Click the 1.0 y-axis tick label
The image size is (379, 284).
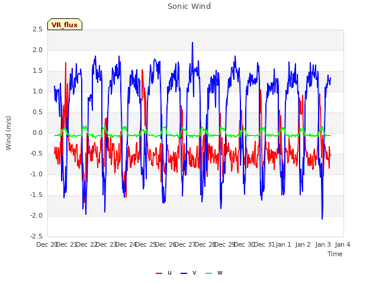point(37,92)
